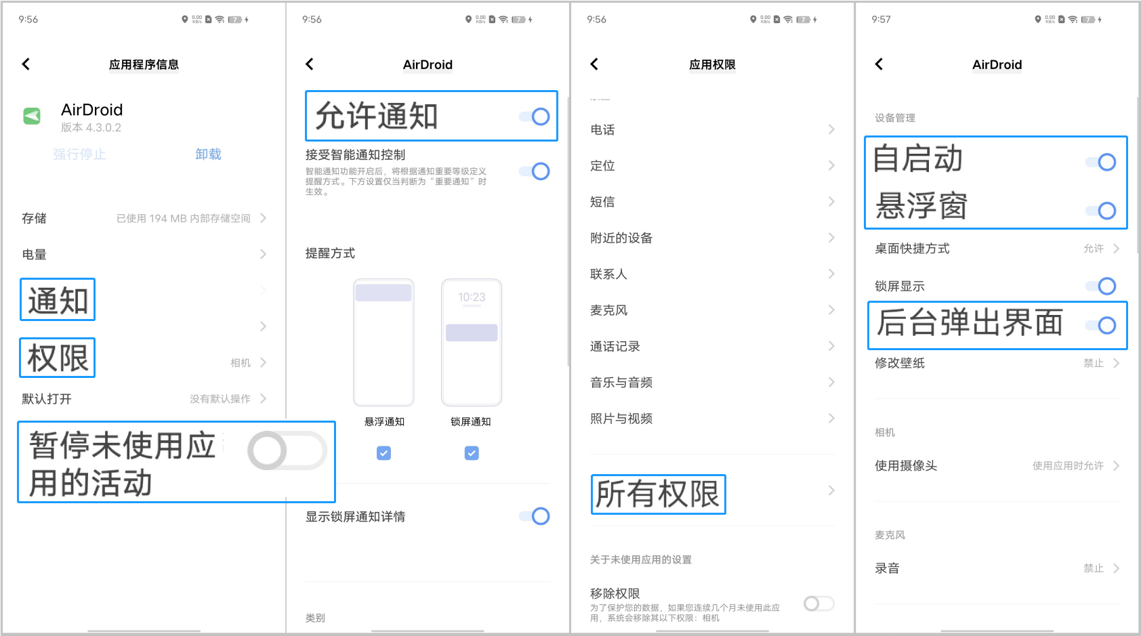Viewport: 1141px width, 636px height.
Task: Expand 麦克风 permission chevron
Action: (x=831, y=310)
